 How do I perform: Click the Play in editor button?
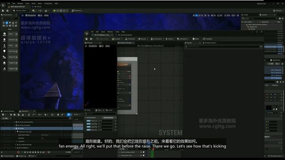[54, 11]
